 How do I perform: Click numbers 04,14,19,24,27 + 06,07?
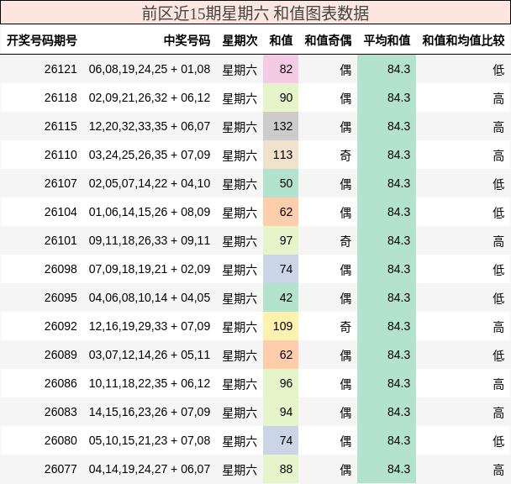[150, 470]
